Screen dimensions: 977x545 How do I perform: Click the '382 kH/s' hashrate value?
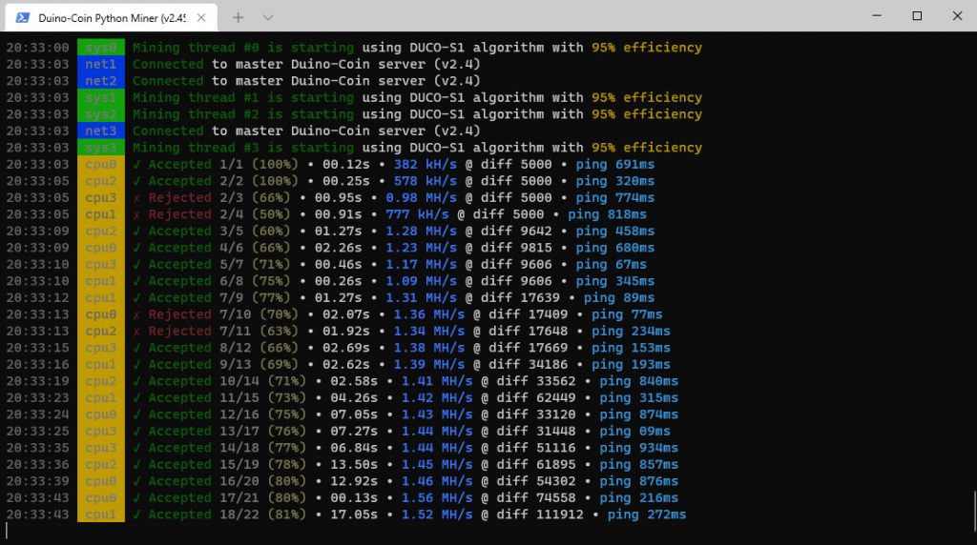(x=425, y=164)
